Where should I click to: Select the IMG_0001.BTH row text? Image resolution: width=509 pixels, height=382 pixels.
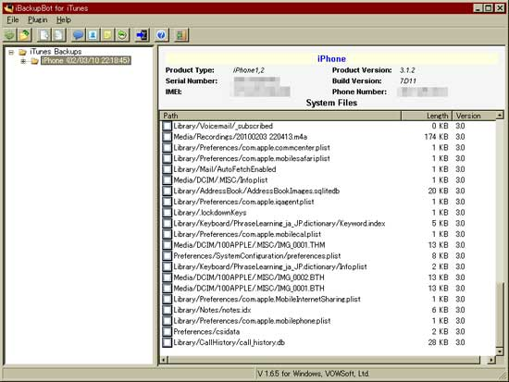click(249, 289)
